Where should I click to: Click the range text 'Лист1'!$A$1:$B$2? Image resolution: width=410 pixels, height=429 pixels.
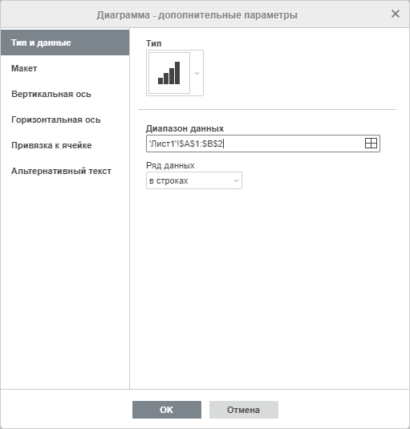point(186,144)
